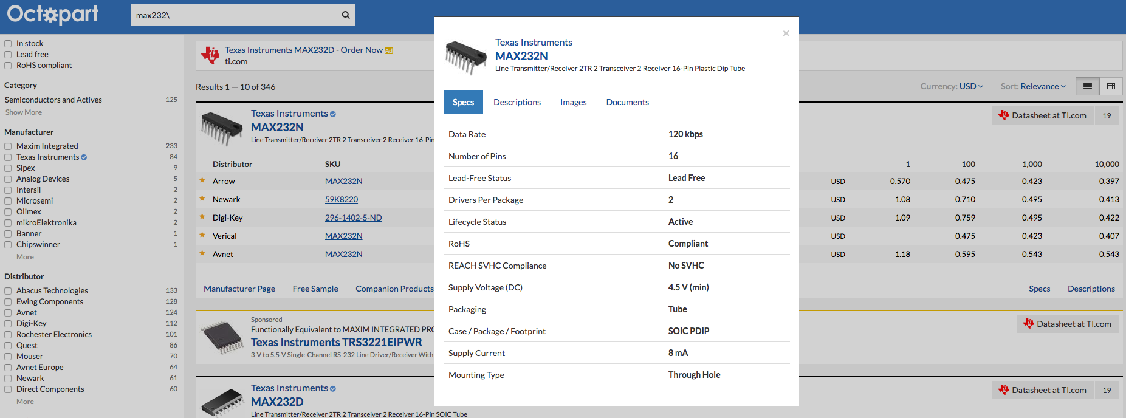Image resolution: width=1126 pixels, height=418 pixels.
Task: Open Datasheet at TI.com for TRS3221EIPWR
Action: (1068, 324)
